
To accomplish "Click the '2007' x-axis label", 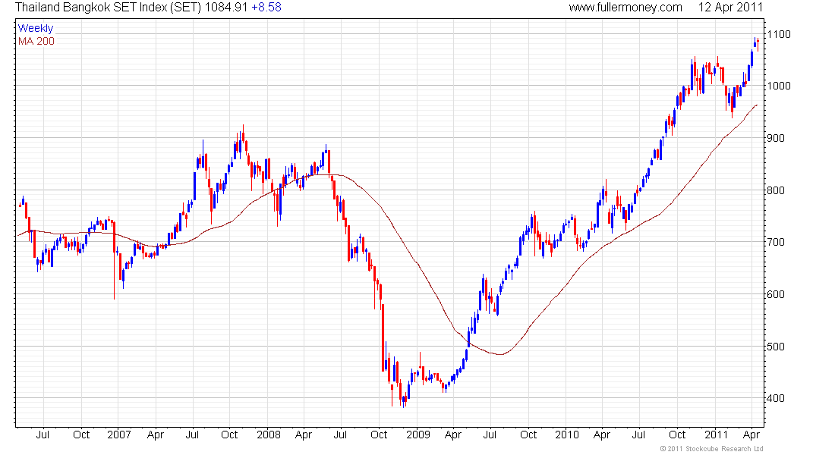I will pos(118,435).
